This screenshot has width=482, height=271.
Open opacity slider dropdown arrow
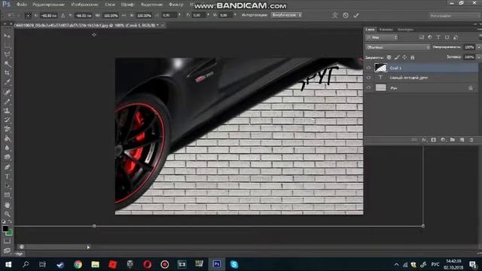click(x=479, y=47)
